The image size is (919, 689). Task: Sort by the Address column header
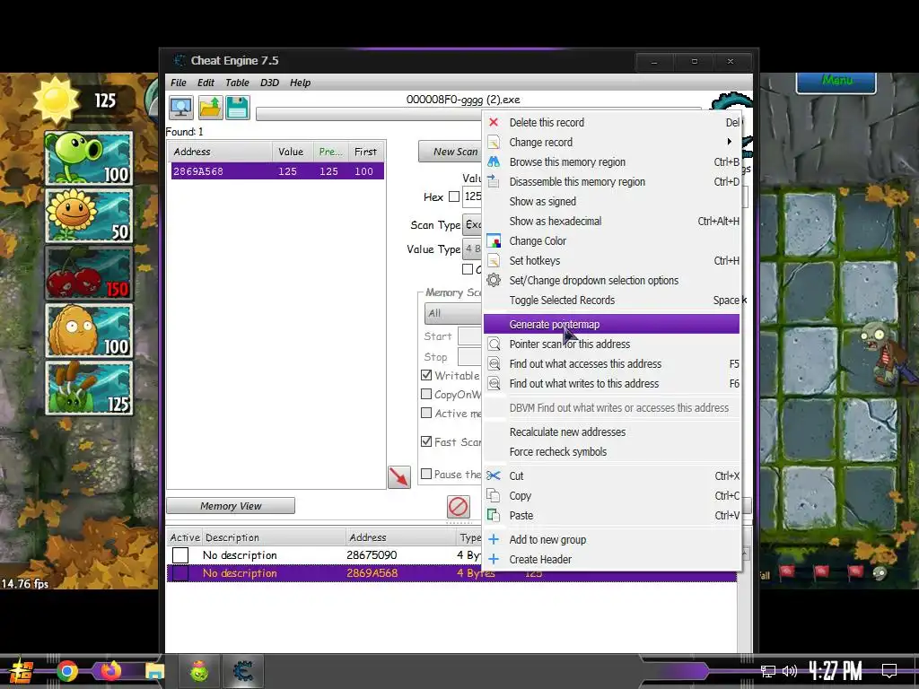point(221,152)
